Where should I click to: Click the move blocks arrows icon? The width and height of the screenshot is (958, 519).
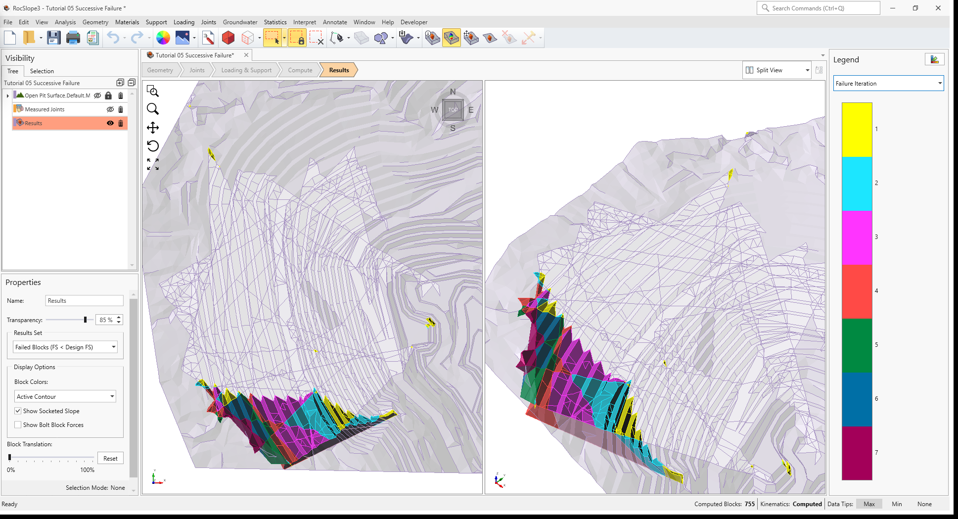click(x=471, y=38)
